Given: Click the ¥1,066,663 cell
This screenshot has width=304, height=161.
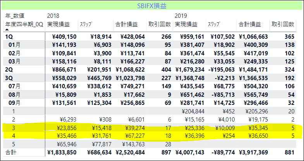Looking at the screenshot, I should (253, 37).
